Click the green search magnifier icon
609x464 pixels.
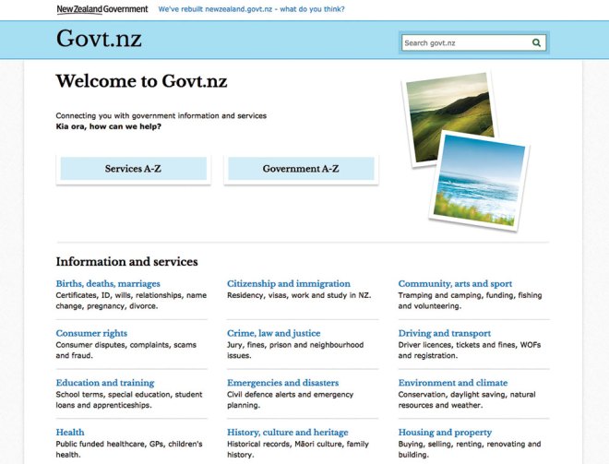(x=536, y=42)
